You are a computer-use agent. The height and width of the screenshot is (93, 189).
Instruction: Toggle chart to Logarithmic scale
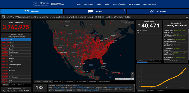coord(151,91)
